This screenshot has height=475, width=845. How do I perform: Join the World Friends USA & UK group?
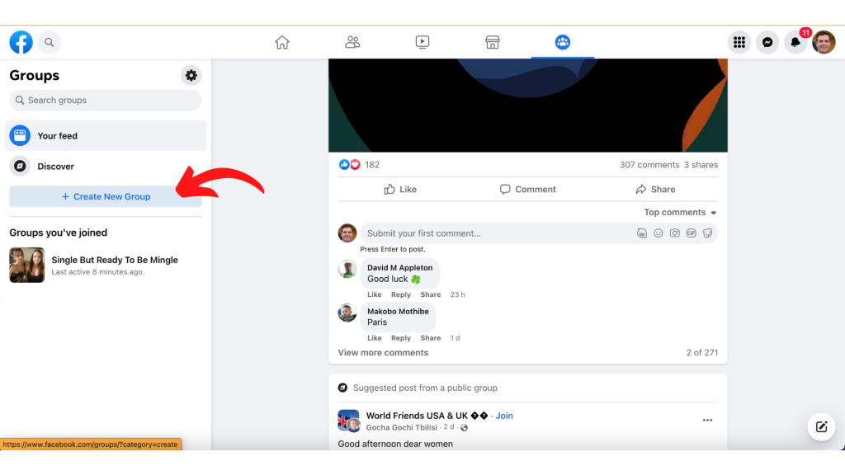click(x=504, y=416)
